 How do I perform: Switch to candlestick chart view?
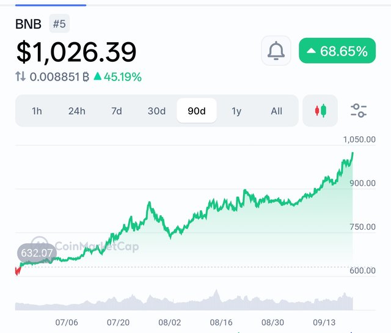[x=320, y=111]
